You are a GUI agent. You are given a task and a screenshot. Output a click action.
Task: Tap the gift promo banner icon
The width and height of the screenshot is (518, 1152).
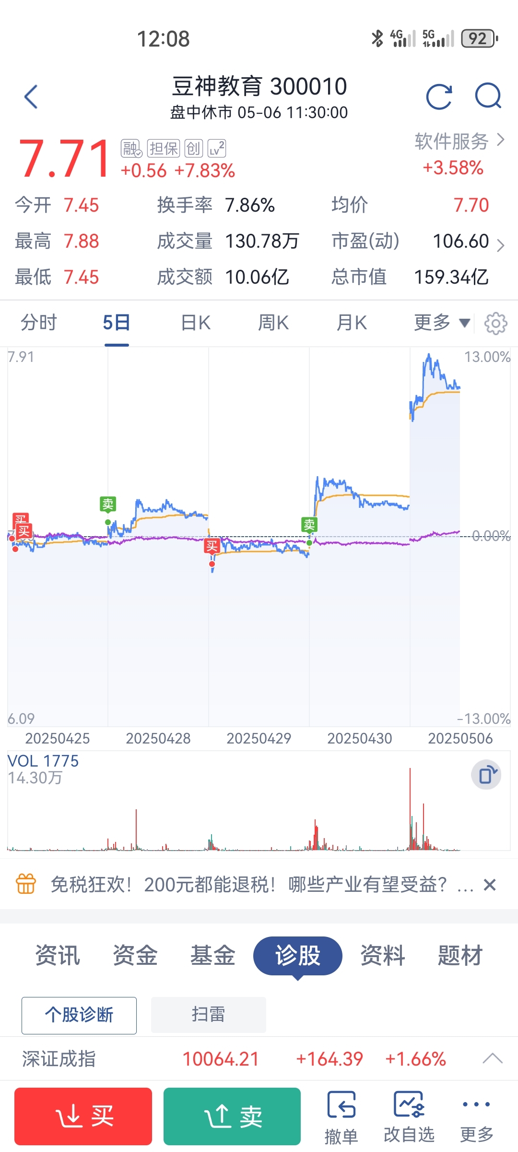point(26,884)
